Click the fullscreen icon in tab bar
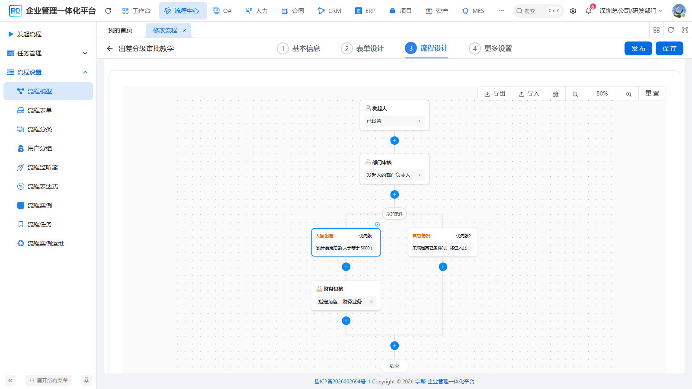Screen dimensions: 692x389 [685, 30]
